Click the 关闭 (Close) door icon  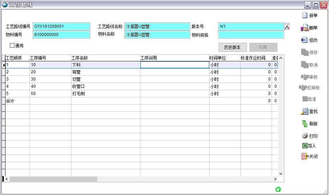305,156
